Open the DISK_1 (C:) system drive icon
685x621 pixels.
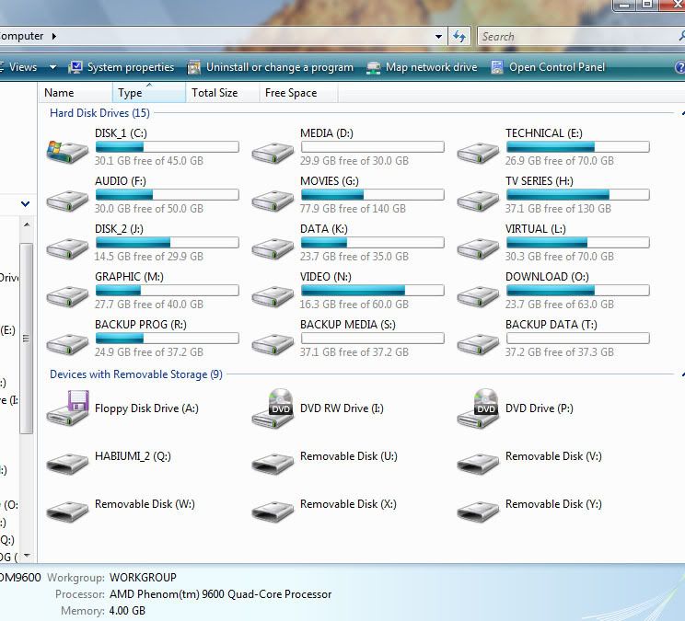tap(67, 150)
